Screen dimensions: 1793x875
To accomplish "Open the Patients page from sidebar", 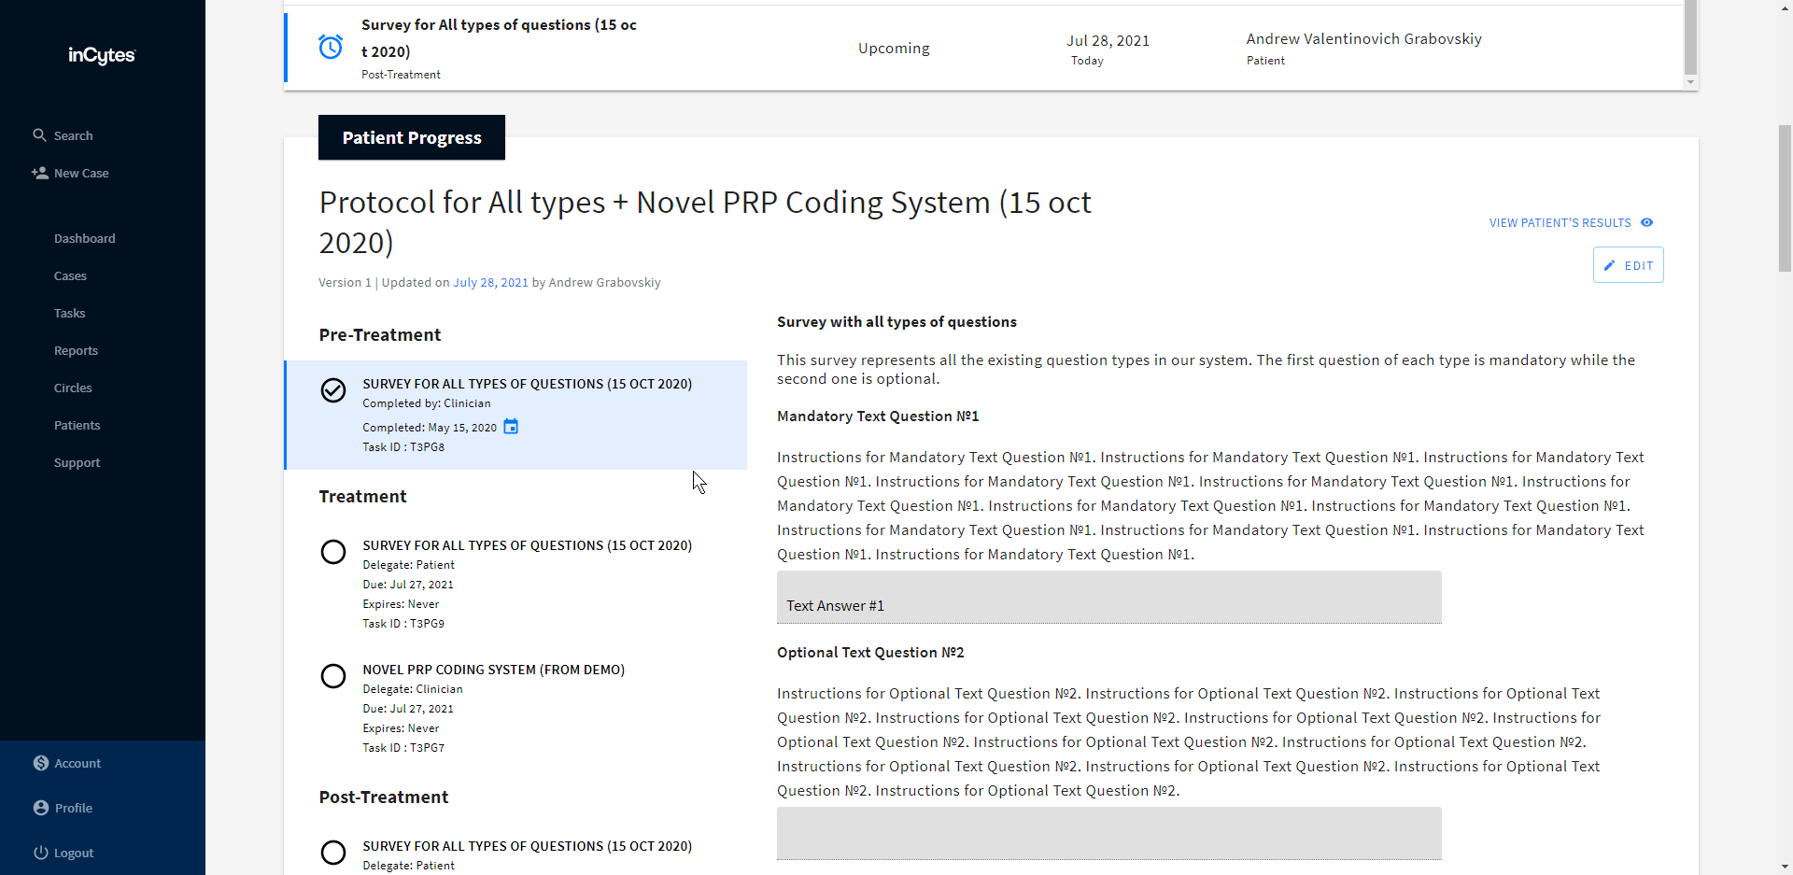I will (x=77, y=425).
